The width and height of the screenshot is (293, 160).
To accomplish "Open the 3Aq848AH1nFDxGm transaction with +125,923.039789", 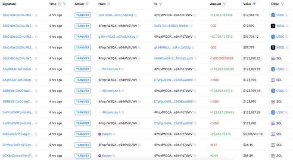I will click(x=18, y=69).
